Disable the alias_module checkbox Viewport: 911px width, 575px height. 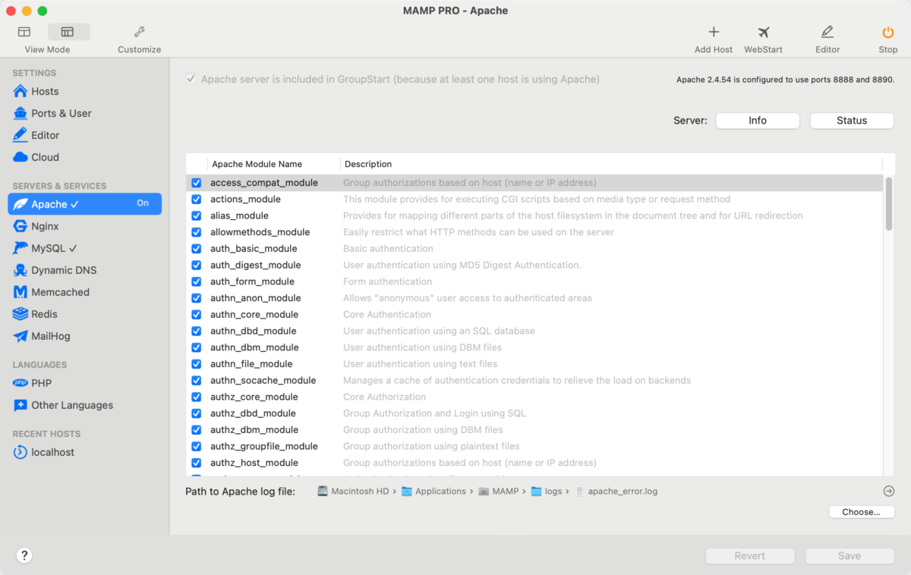point(197,215)
